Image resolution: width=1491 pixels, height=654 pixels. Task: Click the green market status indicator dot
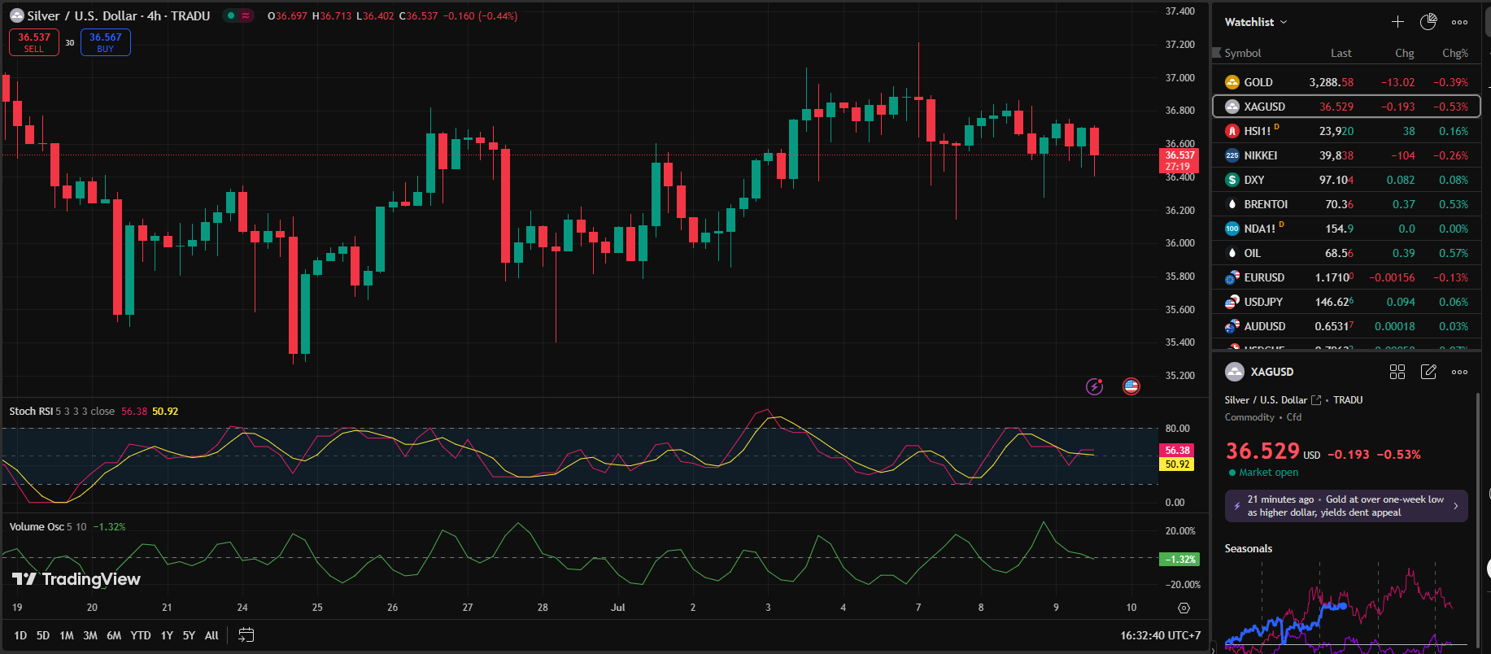click(x=232, y=15)
